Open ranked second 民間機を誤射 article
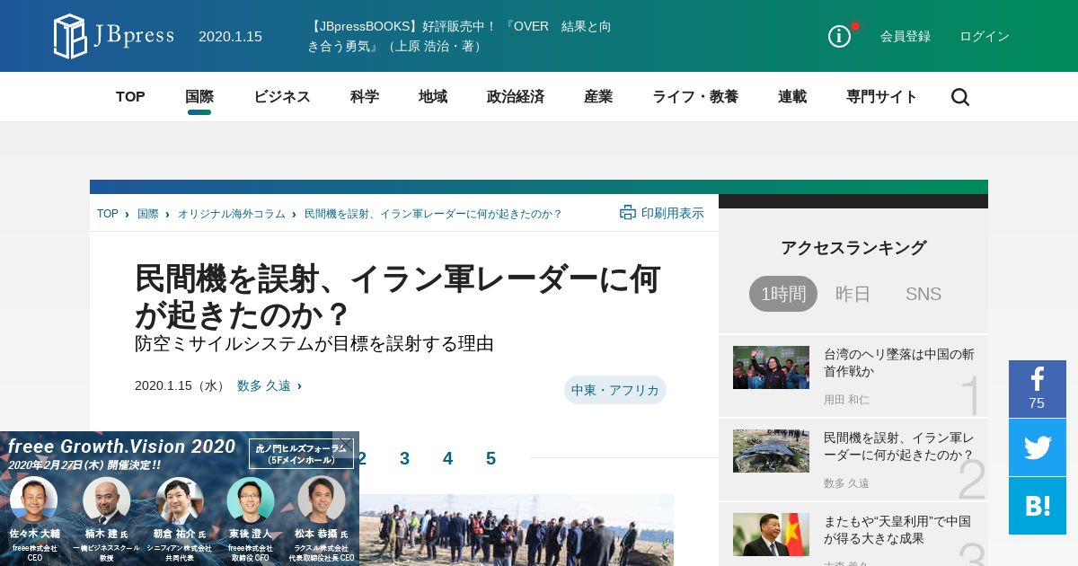This screenshot has width=1078, height=566. tap(899, 447)
